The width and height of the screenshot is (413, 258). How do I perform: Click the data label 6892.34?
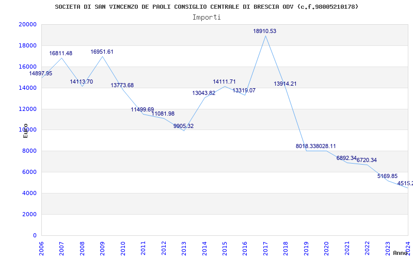click(x=346, y=158)
